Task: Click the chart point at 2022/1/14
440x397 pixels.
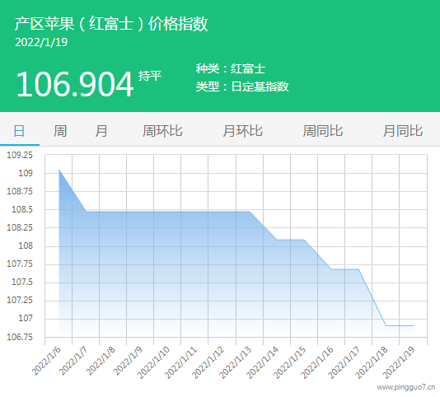Action: 277,240
